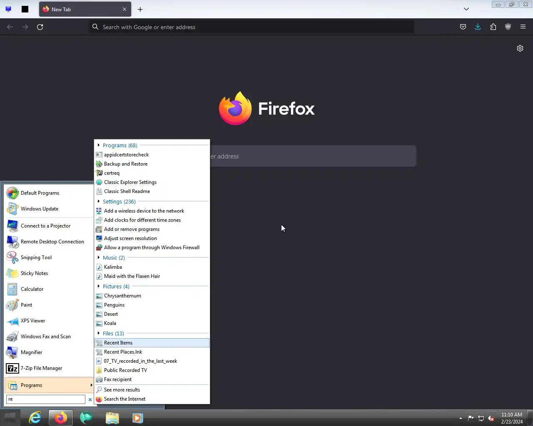Screen dimensions: 533x426
Task: Open Paint from the start menu
Action: coord(49,305)
